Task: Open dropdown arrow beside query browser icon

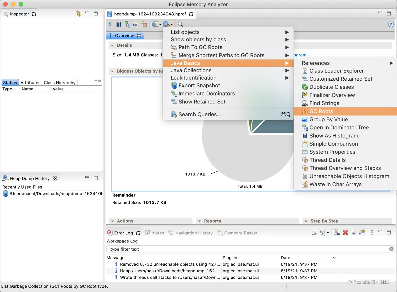Action: 172,25
